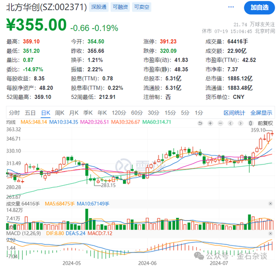The image size is (276, 267).
Task: Open the 全屏显示 fullscreen link
Action: tap(261, 113)
